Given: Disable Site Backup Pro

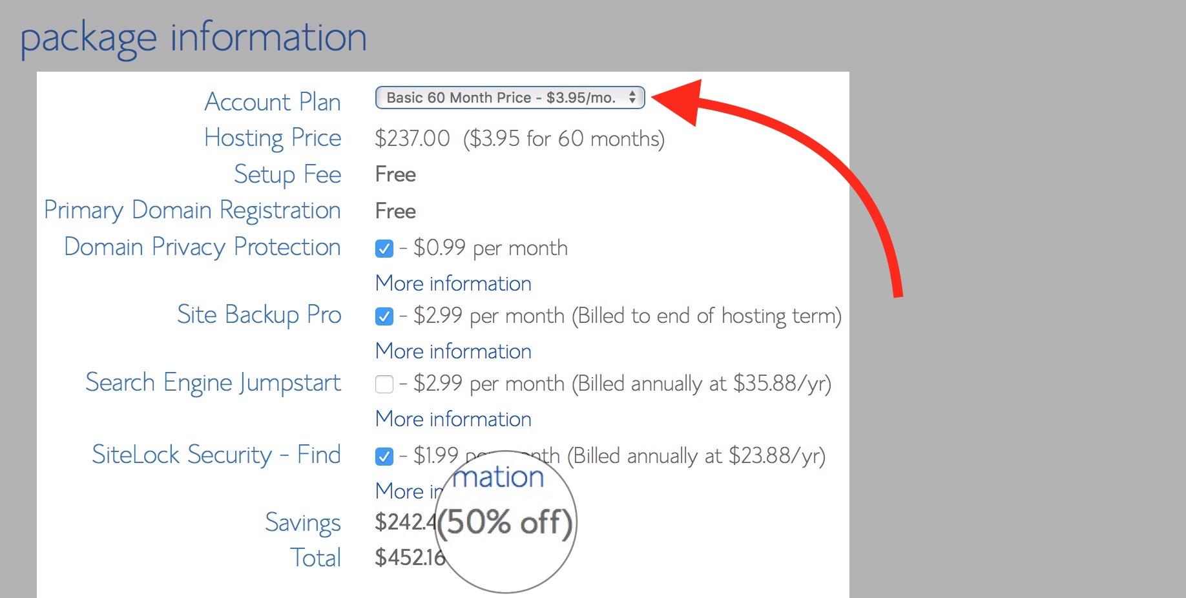Looking at the screenshot, I should coord(384,316).
